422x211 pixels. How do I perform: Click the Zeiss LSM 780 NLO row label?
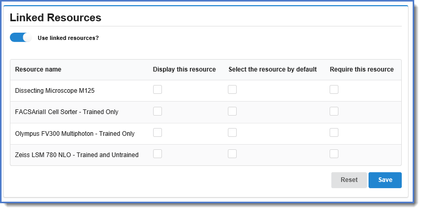[x=77, y=154]
